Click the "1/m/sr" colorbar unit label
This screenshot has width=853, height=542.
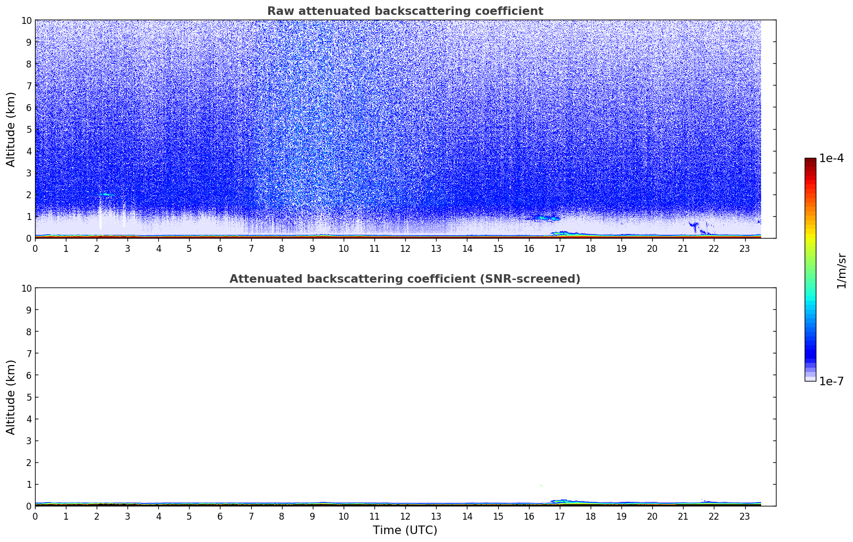841,270
